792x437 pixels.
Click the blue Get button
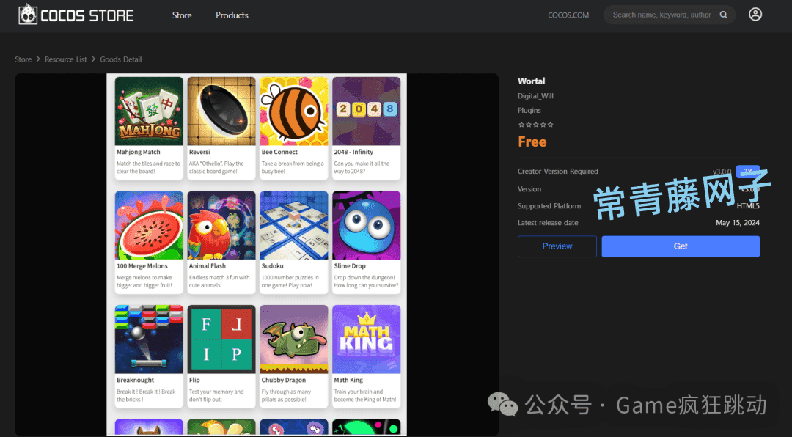pyautogui.click(x=681, y=246)
